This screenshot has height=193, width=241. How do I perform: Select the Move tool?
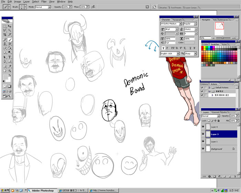10,26
